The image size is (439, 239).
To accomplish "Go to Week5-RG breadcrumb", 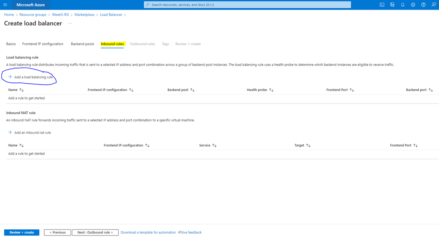I will (x=60, y=15).
